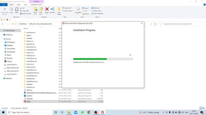Click Paste shortcut in the ribbon
This screenshot has width=206, height=115.
click(25, 13)
